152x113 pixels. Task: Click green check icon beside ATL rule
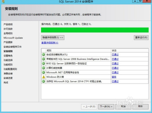pos(43,54)
